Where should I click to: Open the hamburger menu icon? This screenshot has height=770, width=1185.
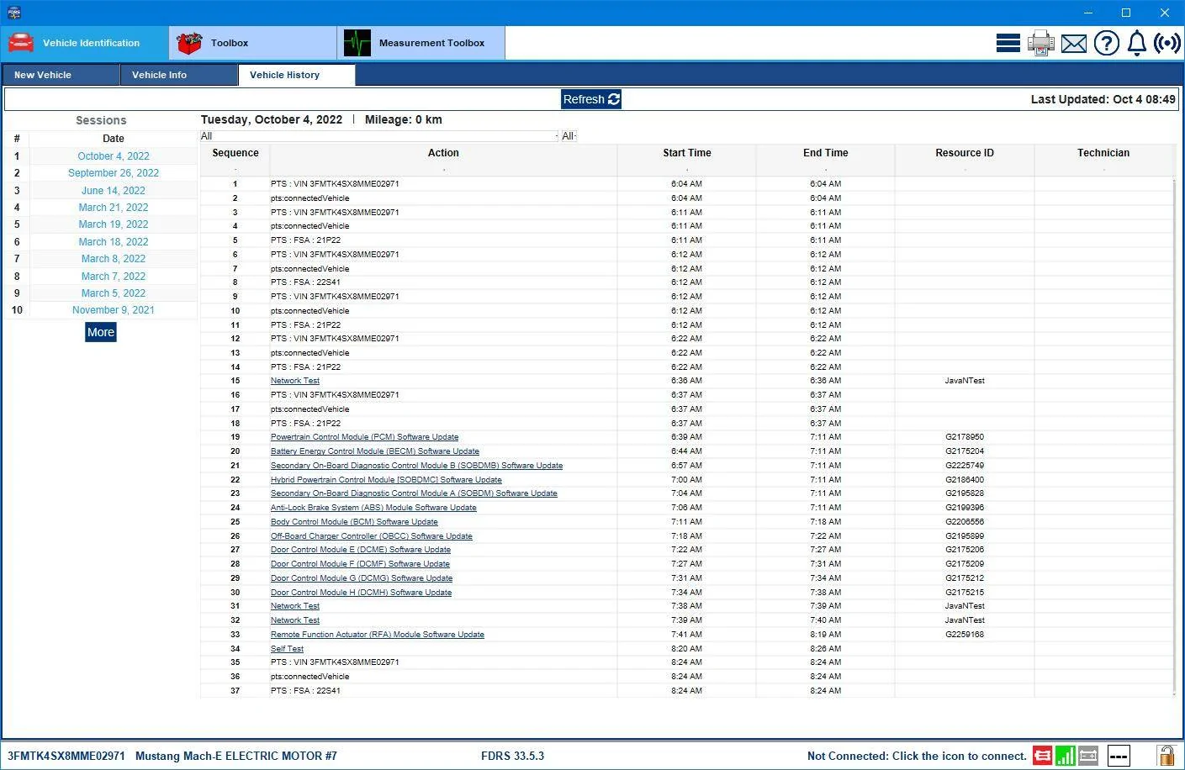point(1008,43)
